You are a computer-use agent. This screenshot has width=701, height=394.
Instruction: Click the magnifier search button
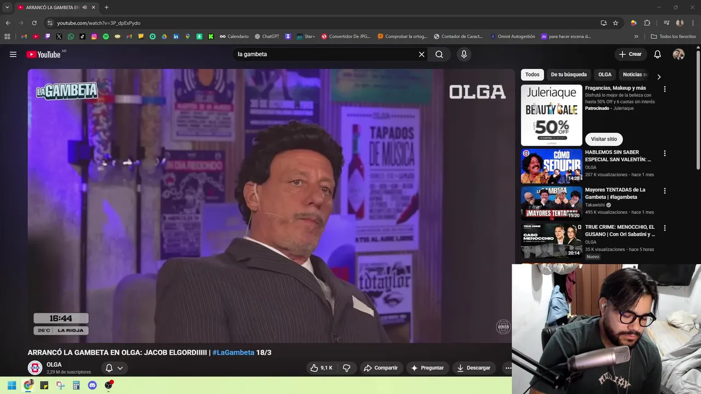click(x=439, y=54)
